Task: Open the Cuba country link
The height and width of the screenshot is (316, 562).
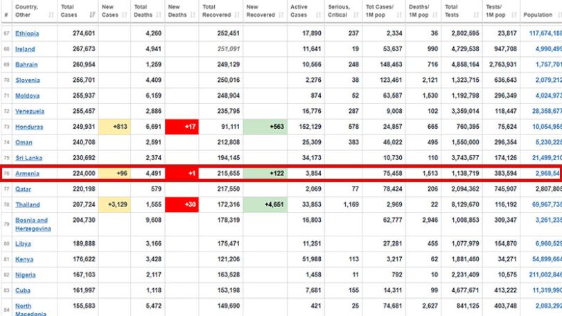Action: 23,290
